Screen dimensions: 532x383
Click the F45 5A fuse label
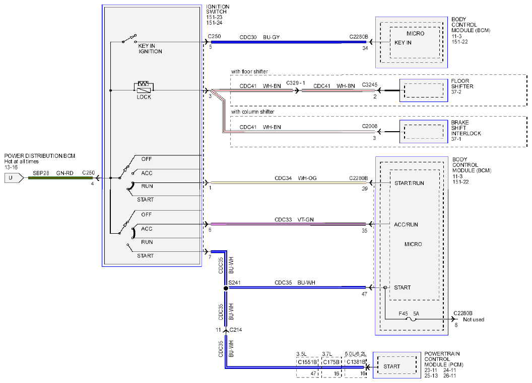coord(409,314)
